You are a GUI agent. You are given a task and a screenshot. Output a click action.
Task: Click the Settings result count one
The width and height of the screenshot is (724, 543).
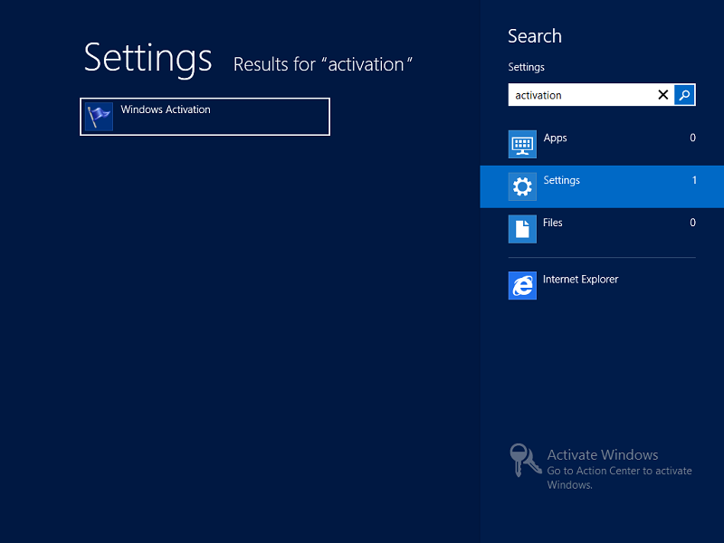[x=694, y=180]
